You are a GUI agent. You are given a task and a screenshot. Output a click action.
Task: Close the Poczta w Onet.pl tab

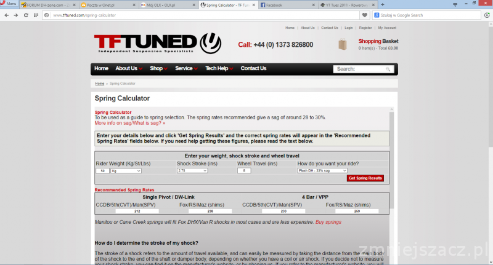click(134, 5)
